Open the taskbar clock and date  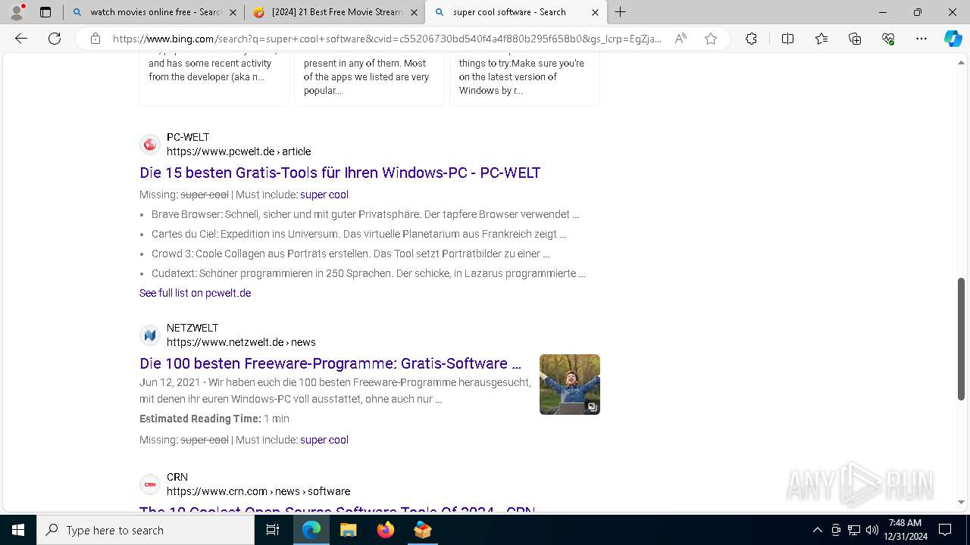(905, 530)
